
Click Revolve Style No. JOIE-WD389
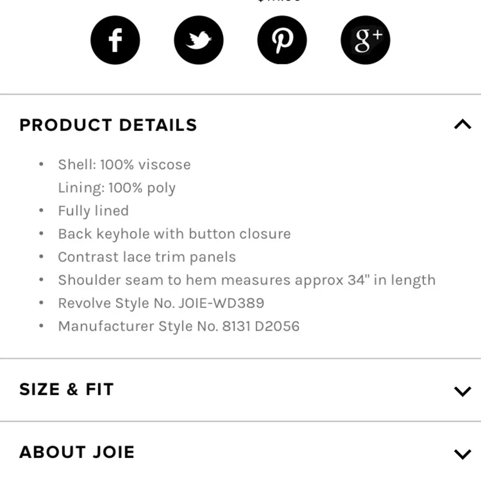click(x=161, y=303)
